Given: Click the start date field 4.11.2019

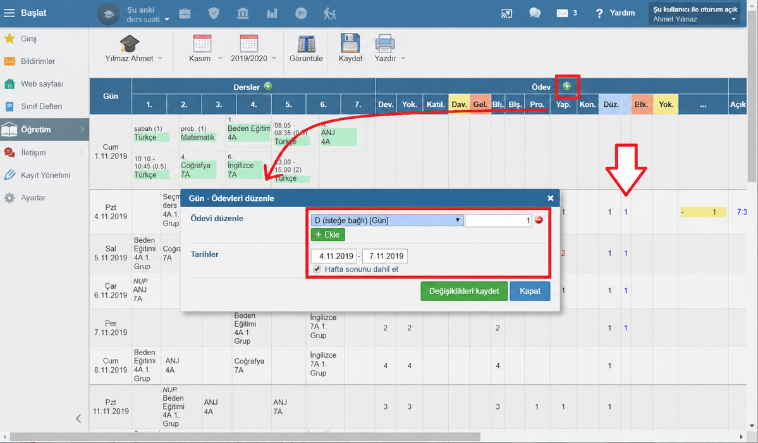Looking at the screenshot, I should point(334,256).
